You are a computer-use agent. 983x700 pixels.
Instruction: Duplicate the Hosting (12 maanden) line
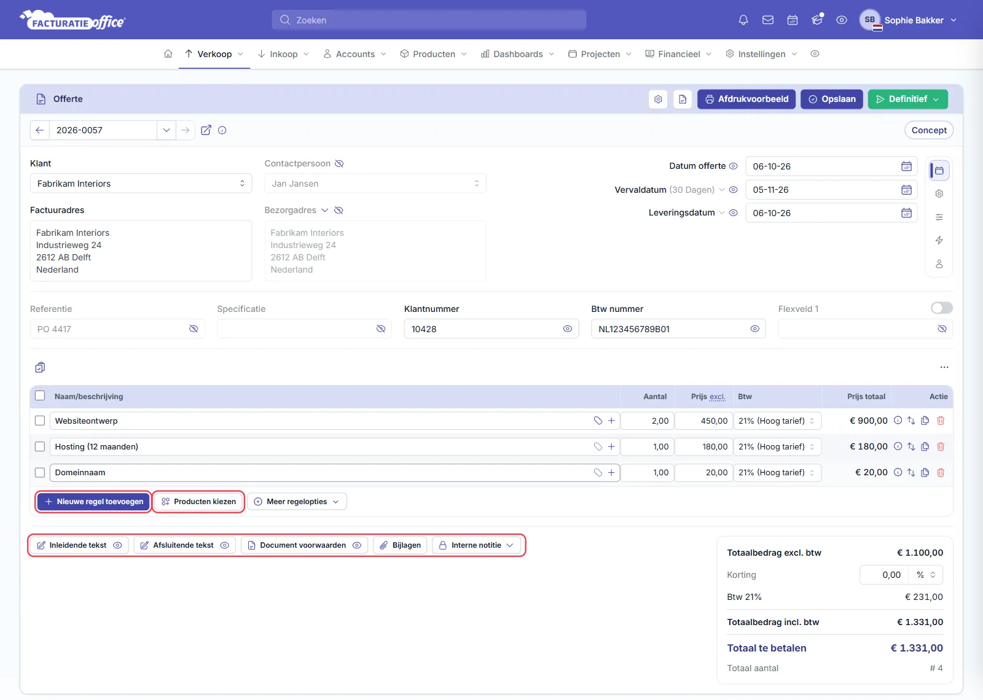click(x=925, y=446)
